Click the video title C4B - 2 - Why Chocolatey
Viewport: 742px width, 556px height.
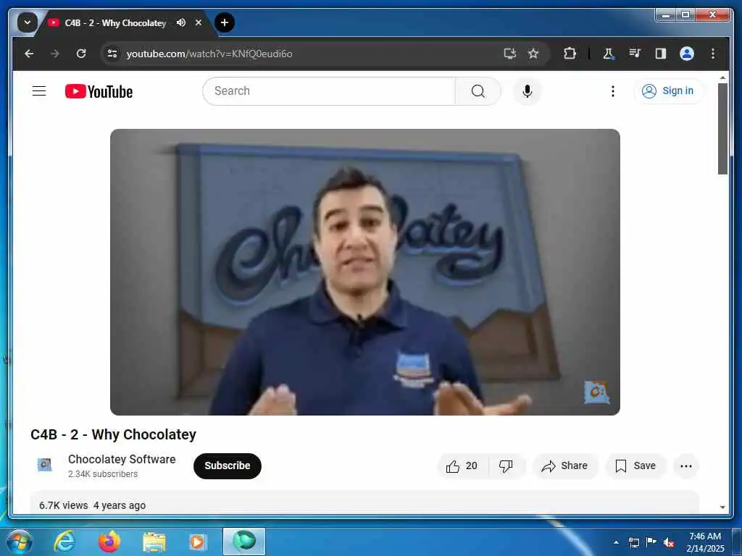[114, 434]
